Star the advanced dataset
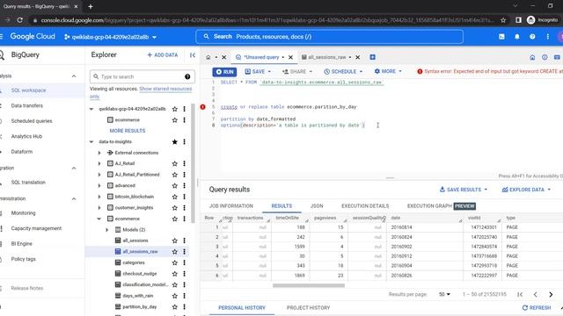563x316 pixels. point(175,185)
